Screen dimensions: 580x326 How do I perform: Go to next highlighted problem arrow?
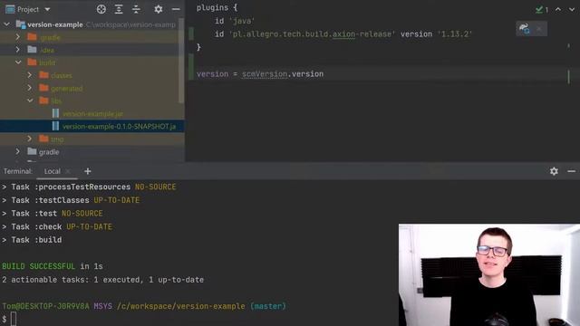572,9
